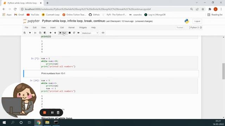
Task: Run the selected cell
Action: pyautogui.click(x=63, y=33)
